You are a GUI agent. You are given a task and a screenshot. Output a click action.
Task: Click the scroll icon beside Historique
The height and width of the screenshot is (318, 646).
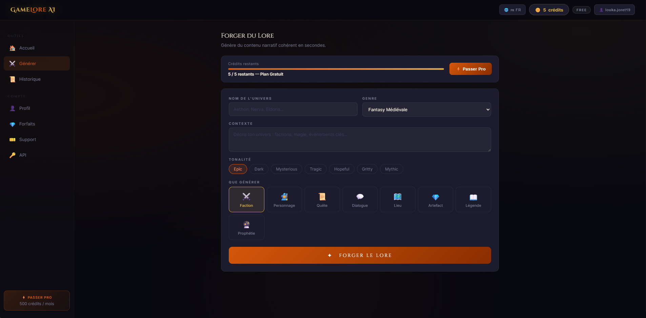click(x=13, y=79)
